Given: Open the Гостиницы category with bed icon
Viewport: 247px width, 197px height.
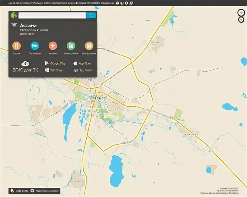Looking at the screenshot, I should 35,46.
